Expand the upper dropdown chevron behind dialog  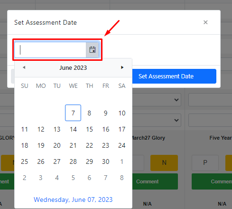(x=176, y=100)
